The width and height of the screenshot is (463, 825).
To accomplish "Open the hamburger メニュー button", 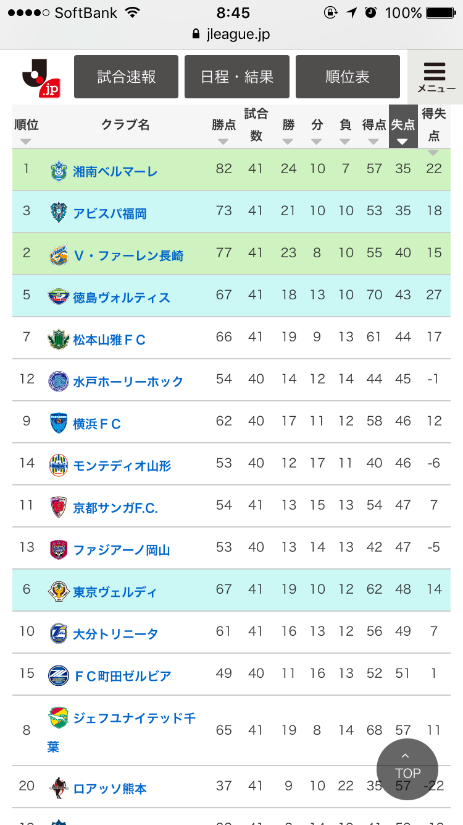I will point(436,77).
